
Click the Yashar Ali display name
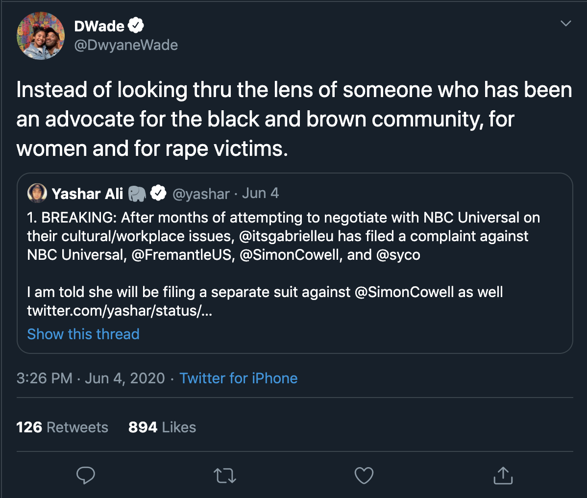click(x=87, y=194)
